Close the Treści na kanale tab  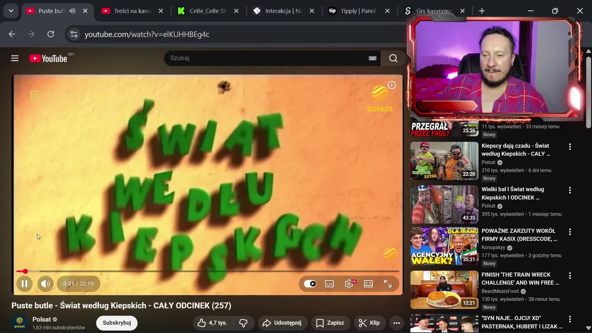click(160, 11)
